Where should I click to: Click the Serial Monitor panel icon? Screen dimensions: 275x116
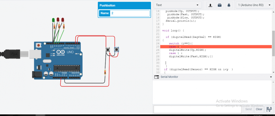[156, 77]
